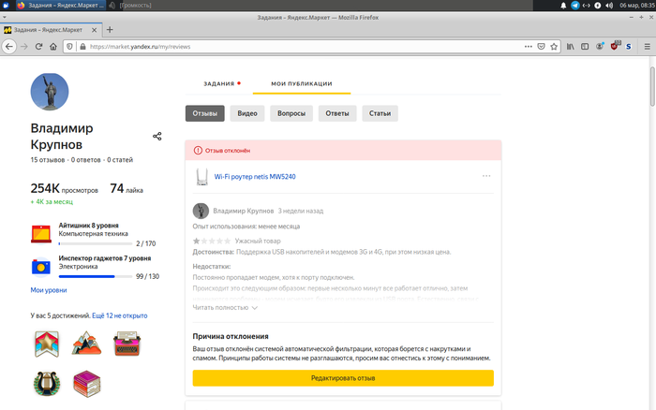This screenshot has height=410, width=656.
Task: Open page actions three-dot menu in address bar
Action: (529, 47)
